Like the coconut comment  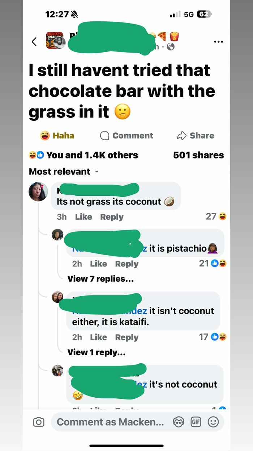point(83,216)
